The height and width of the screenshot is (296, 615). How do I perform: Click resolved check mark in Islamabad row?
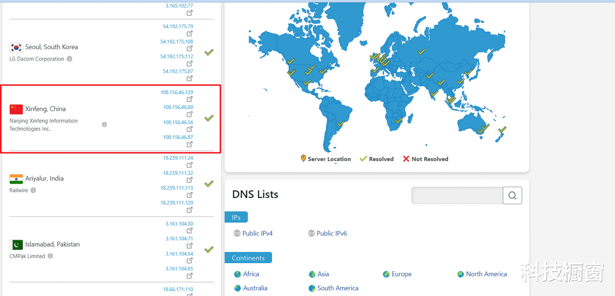pos(209,249)
